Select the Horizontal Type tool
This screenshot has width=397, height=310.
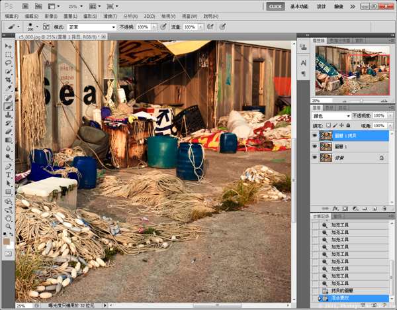pos(9,175)
